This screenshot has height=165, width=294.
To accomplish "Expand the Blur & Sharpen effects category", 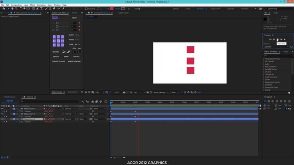I will 264,66.
